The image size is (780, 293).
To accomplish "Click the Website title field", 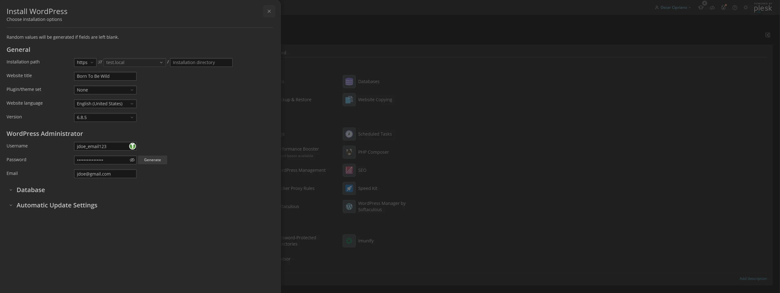I will tap(105, 76).
